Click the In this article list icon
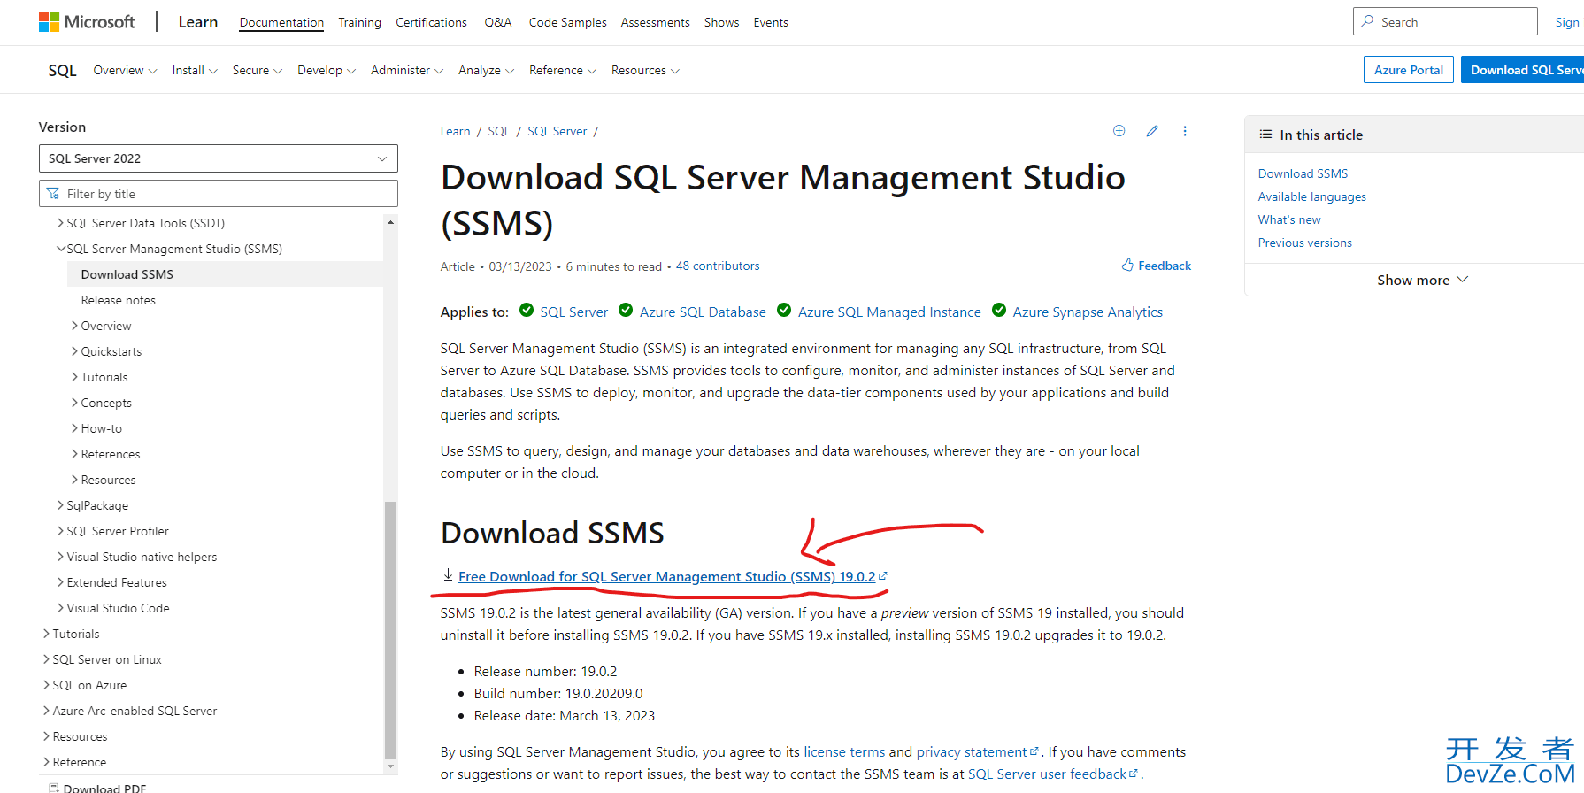 pyautogui.click(x=1265, y=135)
